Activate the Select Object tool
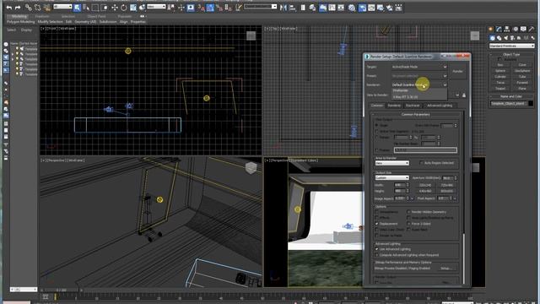540x304 pixels. [77, 8]
